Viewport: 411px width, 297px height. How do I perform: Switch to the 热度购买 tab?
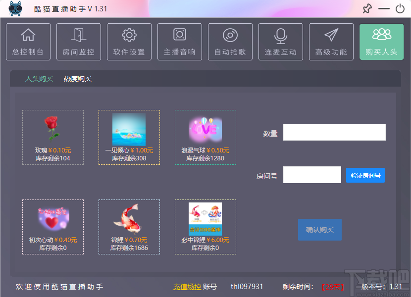78,79
